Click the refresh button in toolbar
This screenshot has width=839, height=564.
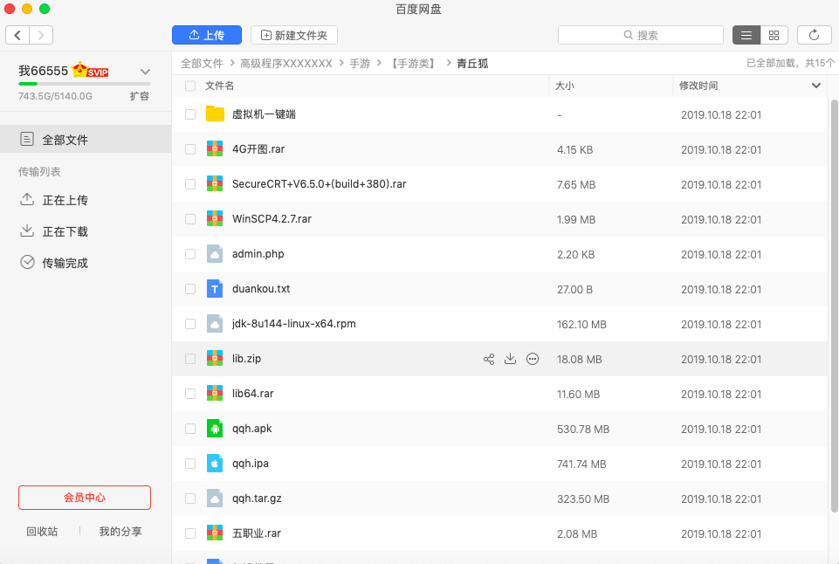814,35
